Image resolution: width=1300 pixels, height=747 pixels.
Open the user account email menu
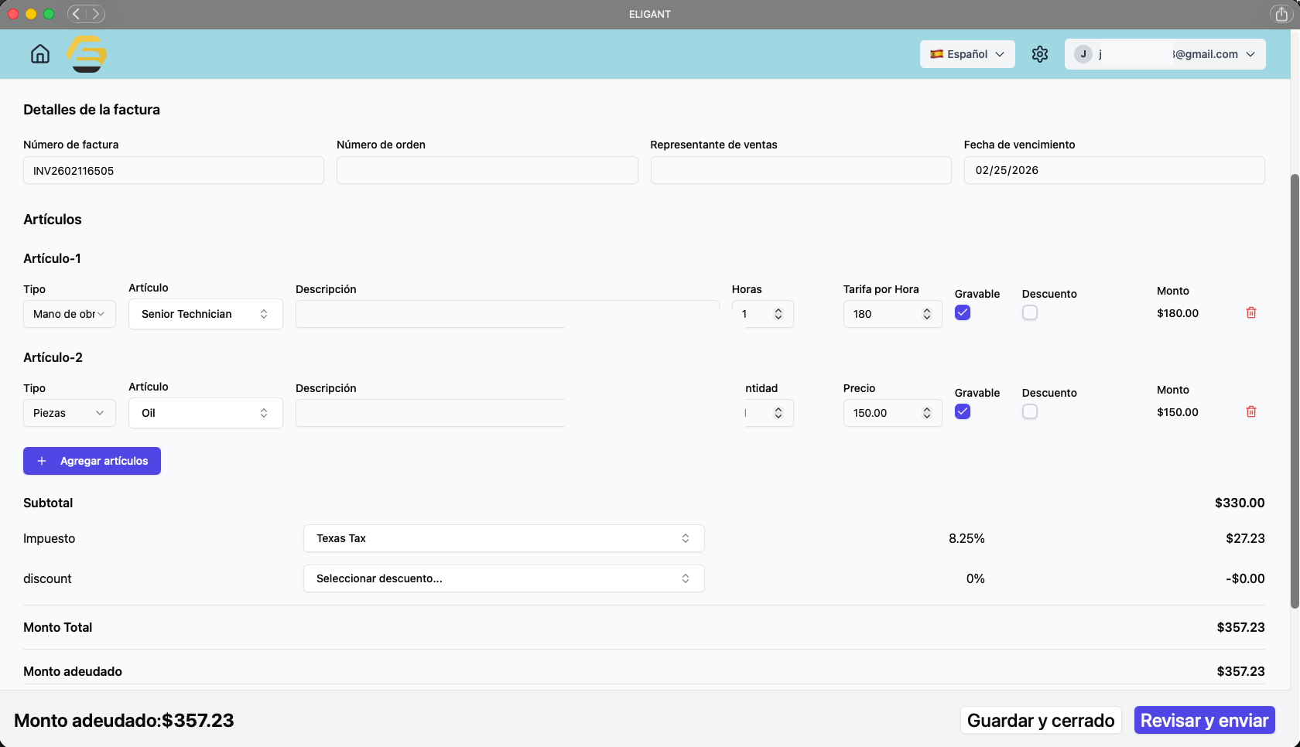[1165, 54]
